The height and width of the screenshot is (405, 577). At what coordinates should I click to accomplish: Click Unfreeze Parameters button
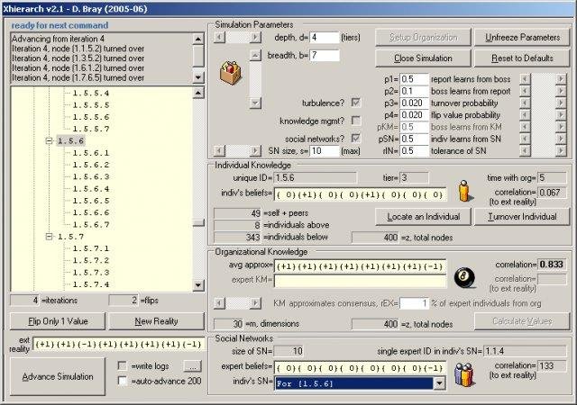coord(522,38)
